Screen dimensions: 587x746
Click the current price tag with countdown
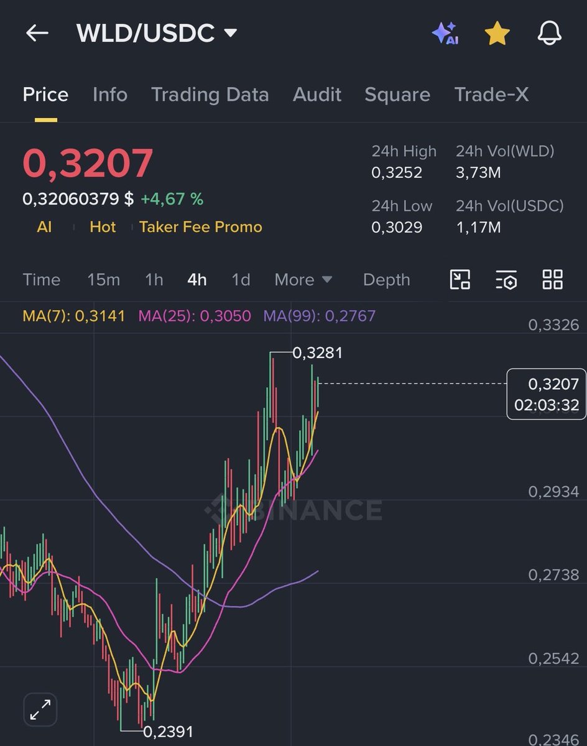pyautogui.click(x=547, y=394)
